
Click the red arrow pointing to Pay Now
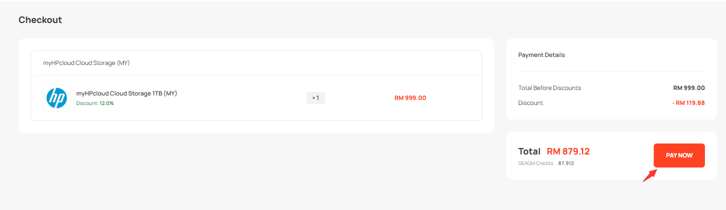tap(650, 175)
